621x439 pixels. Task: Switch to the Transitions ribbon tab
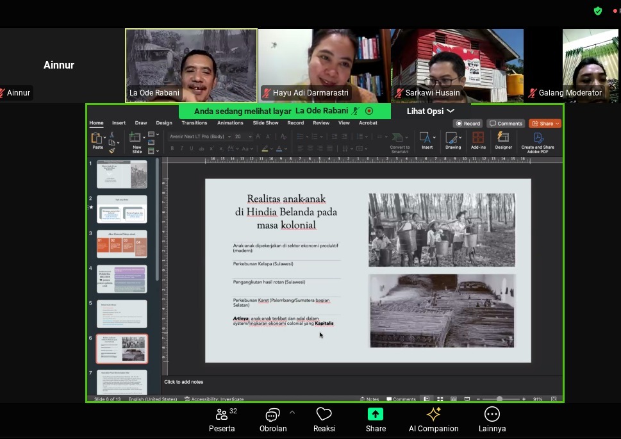click(x=194, y=123)
